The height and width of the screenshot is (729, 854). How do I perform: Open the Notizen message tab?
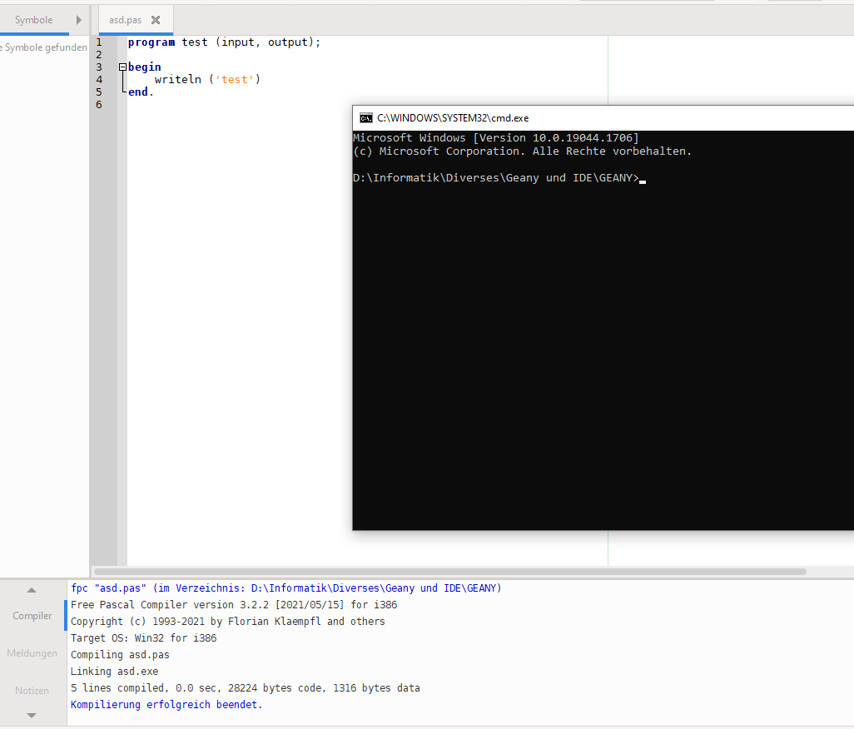point(32,691)
